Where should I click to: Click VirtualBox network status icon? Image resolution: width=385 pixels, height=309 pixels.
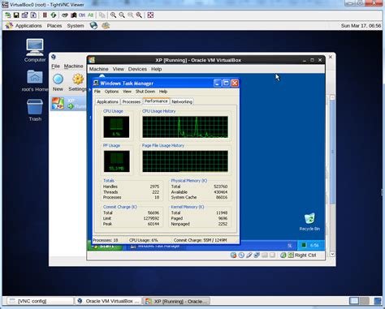[x=257, y=255]
